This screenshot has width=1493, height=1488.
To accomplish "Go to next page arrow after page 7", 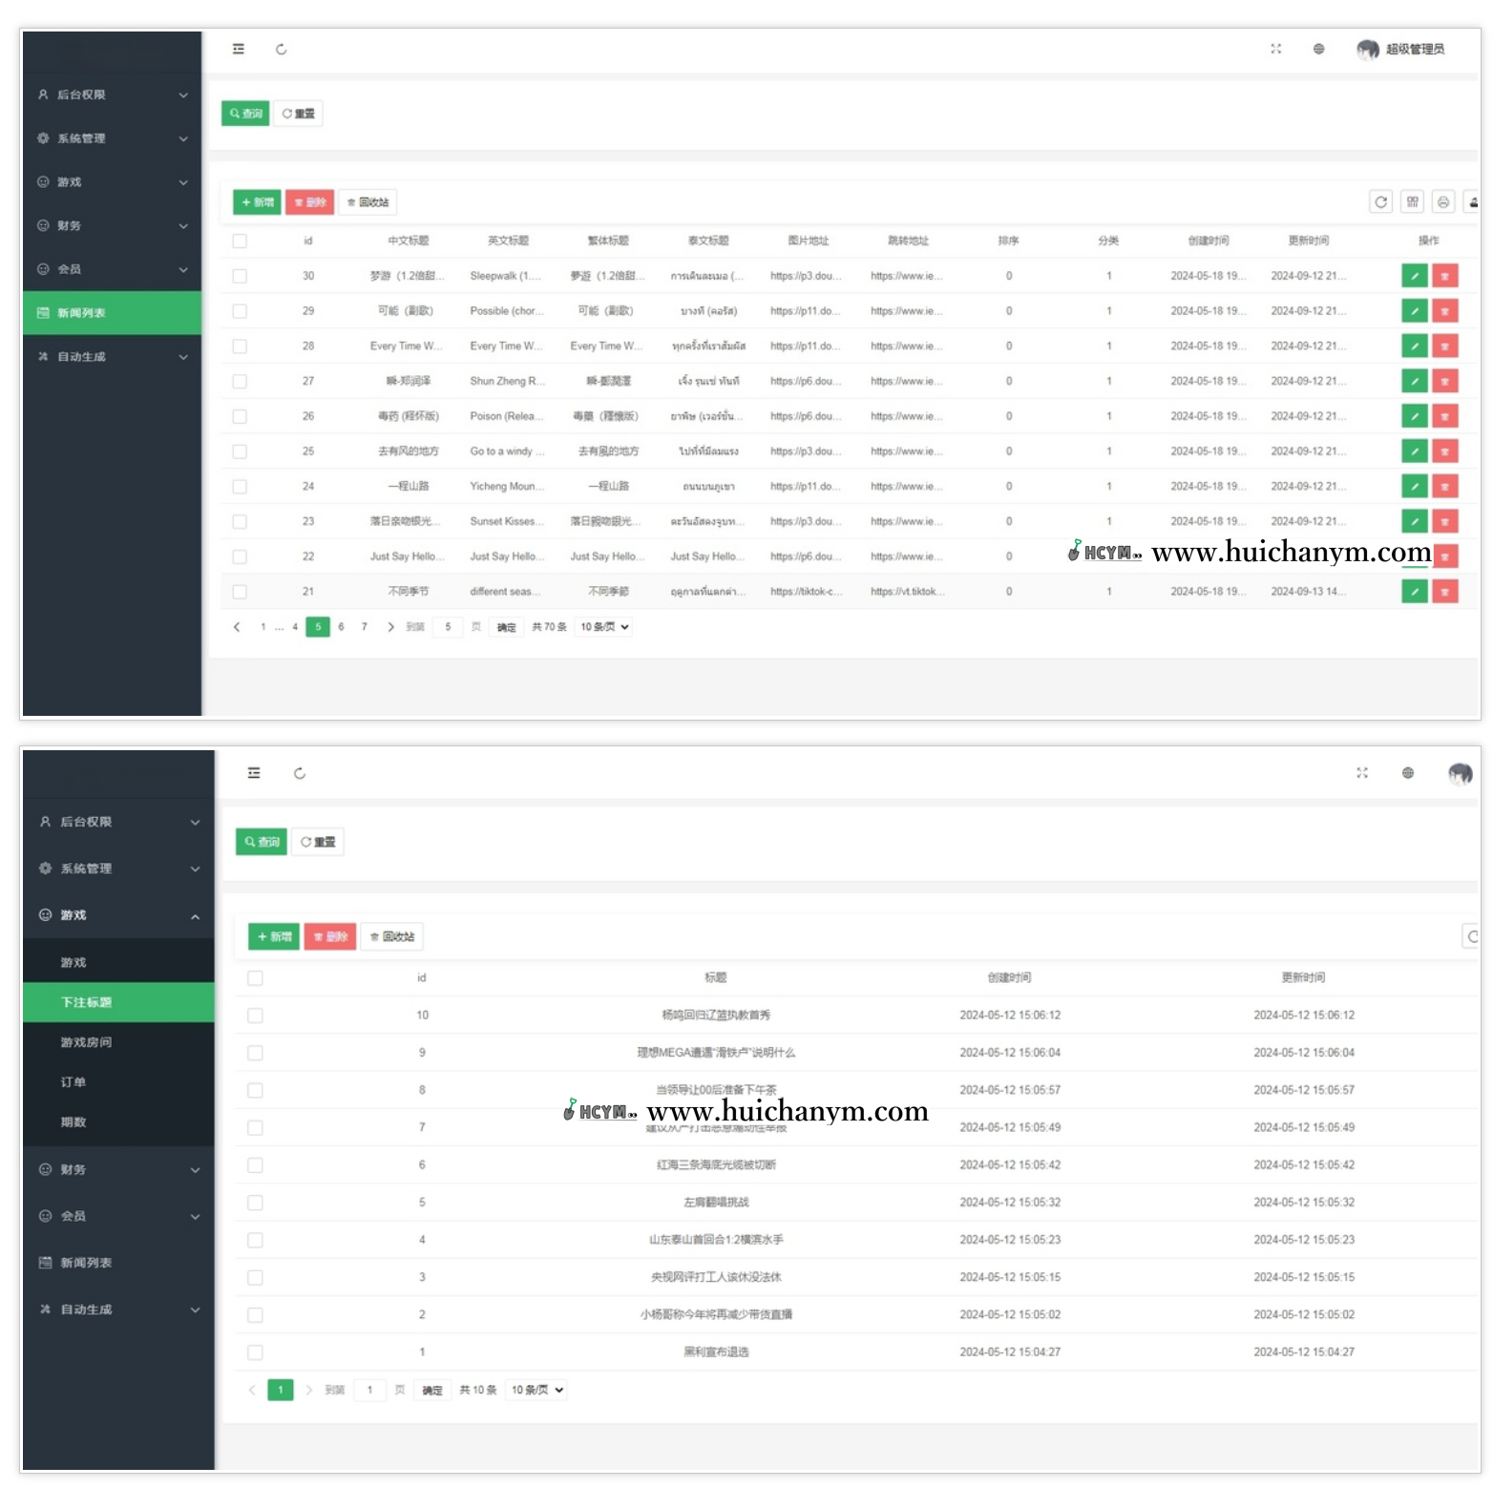I will pos(390,627).
